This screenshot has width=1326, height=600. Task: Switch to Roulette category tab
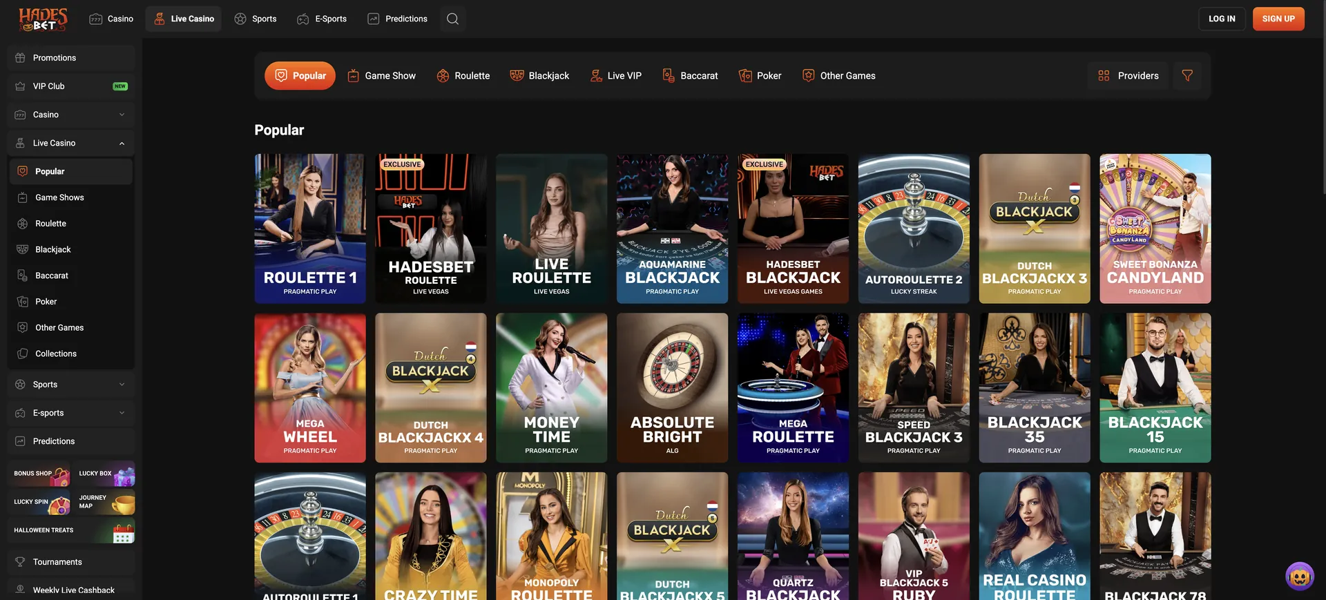(x=463, y=75)
